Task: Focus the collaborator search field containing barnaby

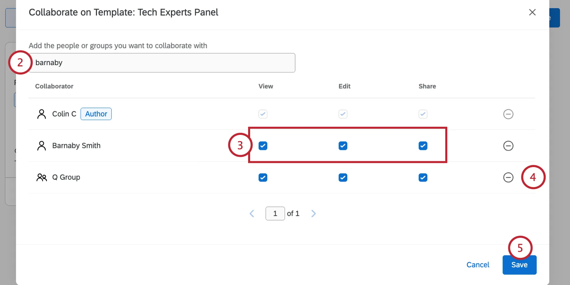Action: click(x=162, y=63)
